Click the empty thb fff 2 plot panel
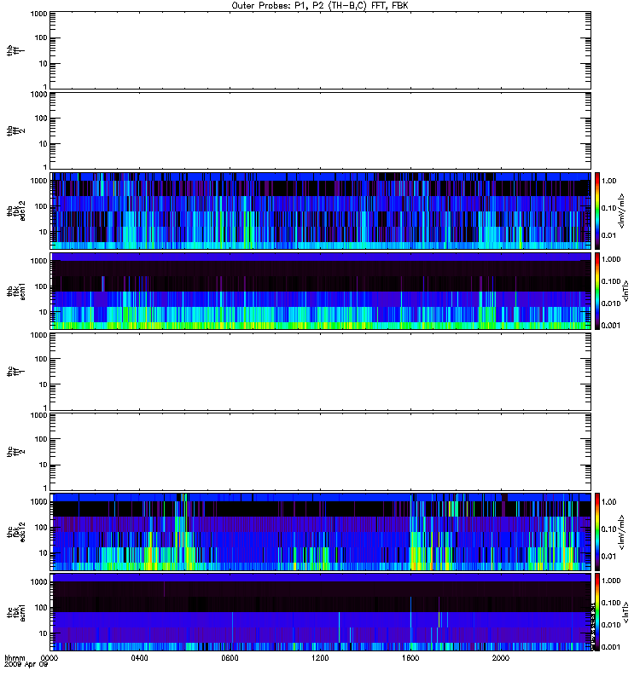The image size is (640, 682). (x=320, y=130)
